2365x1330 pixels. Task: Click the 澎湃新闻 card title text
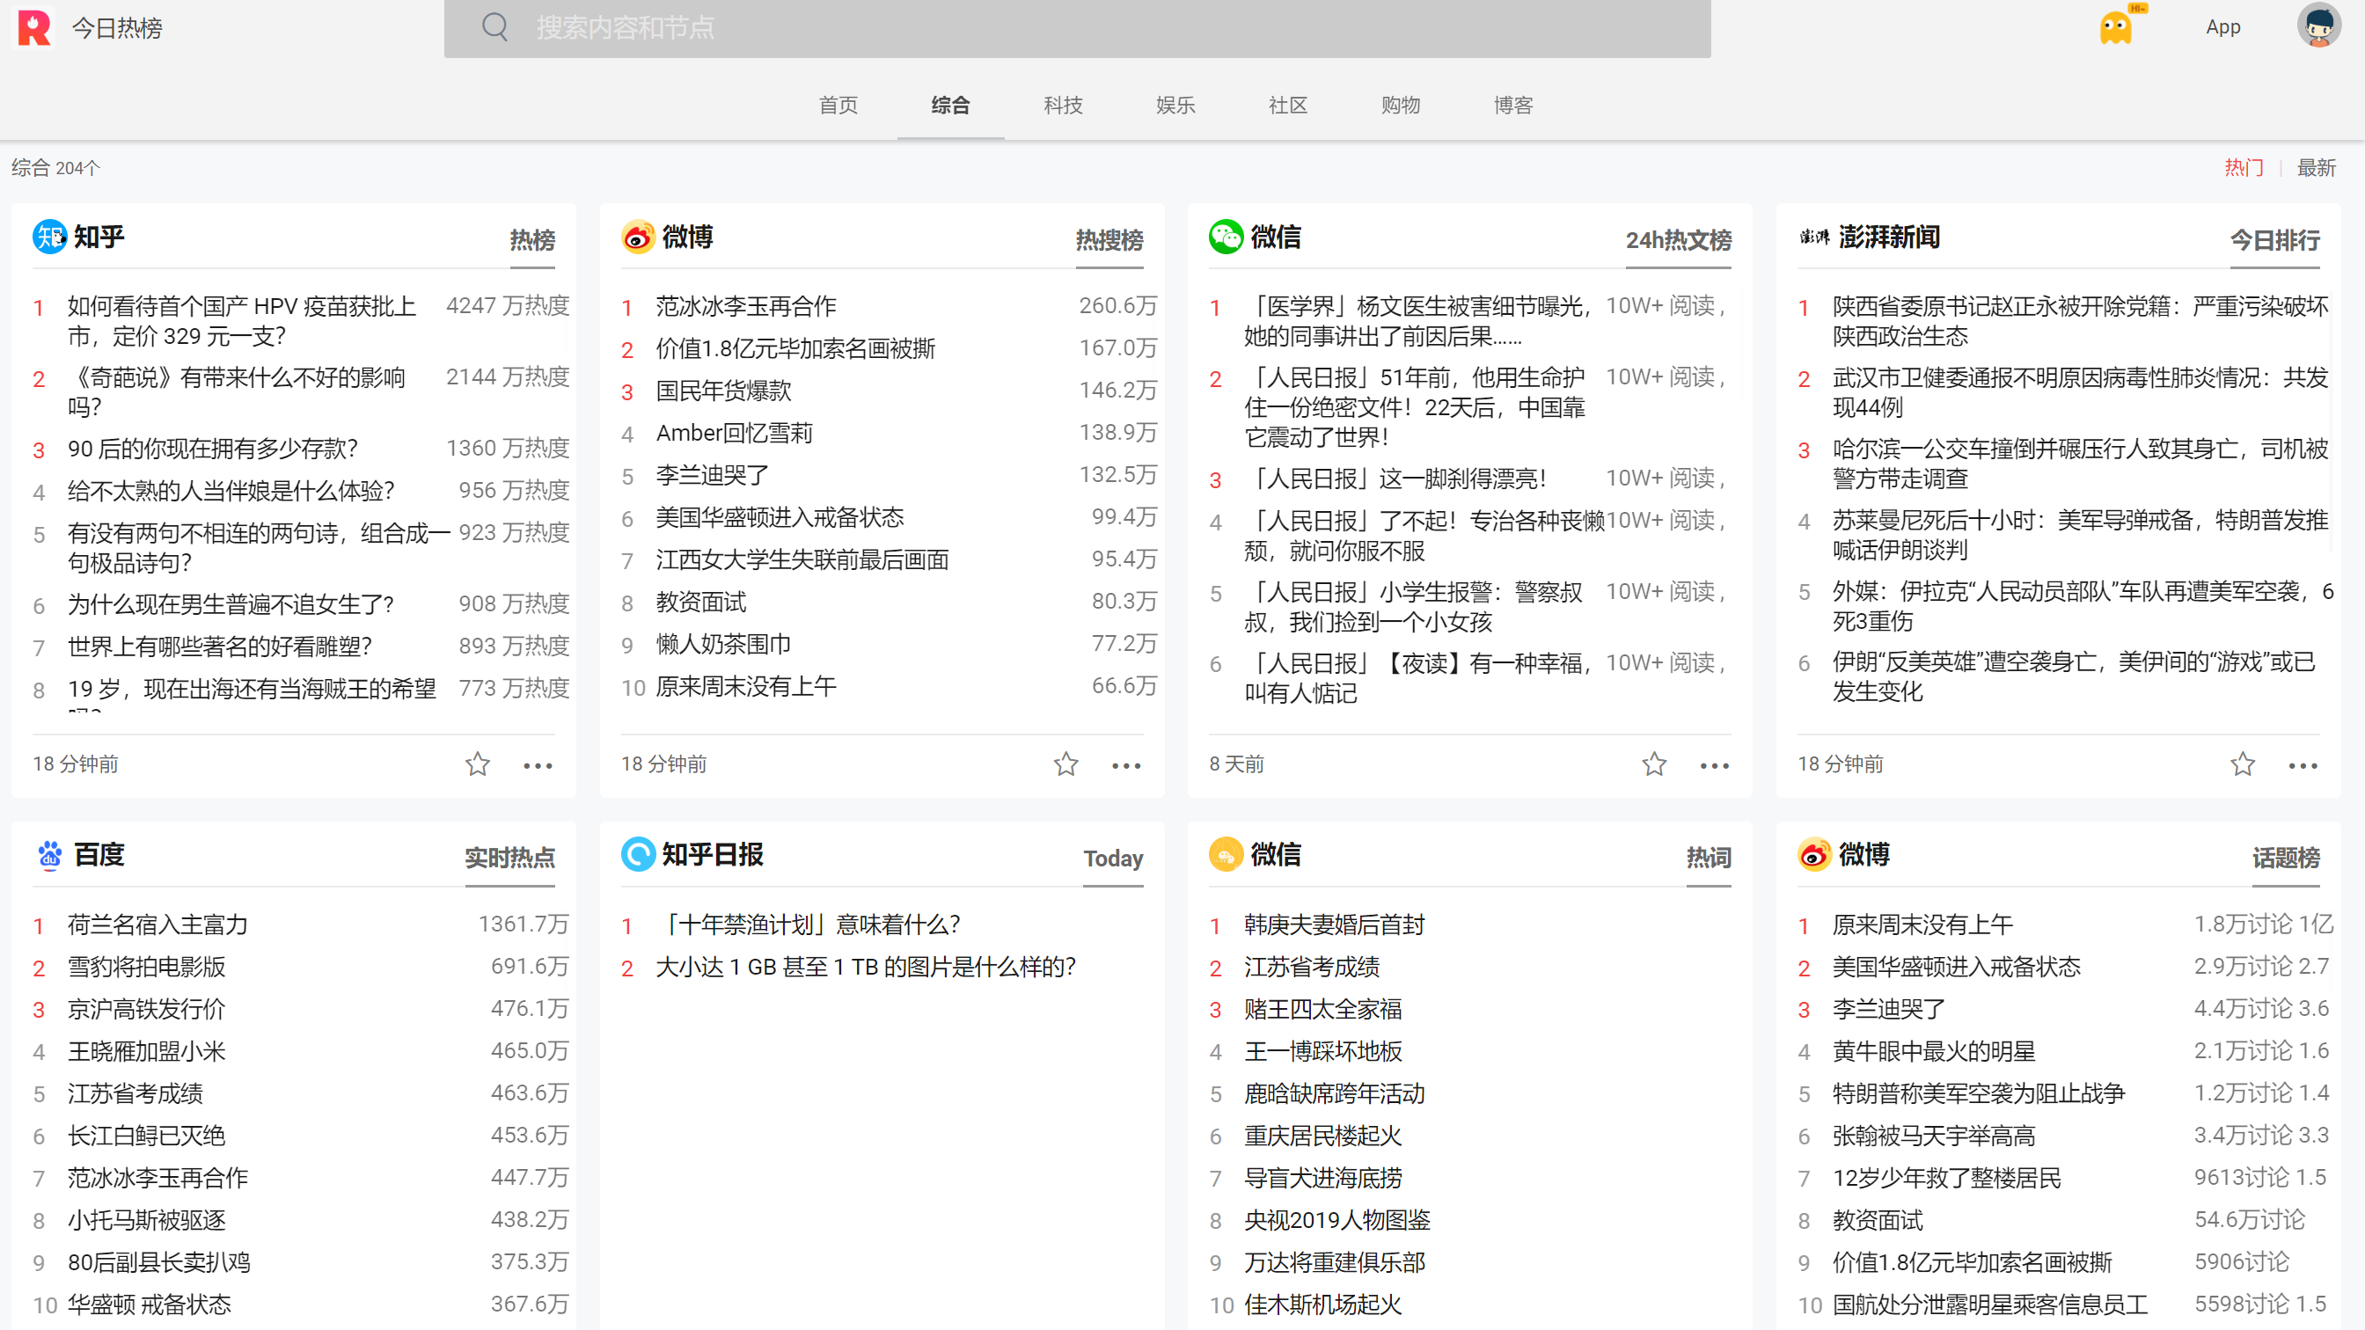coord(1889,237)
